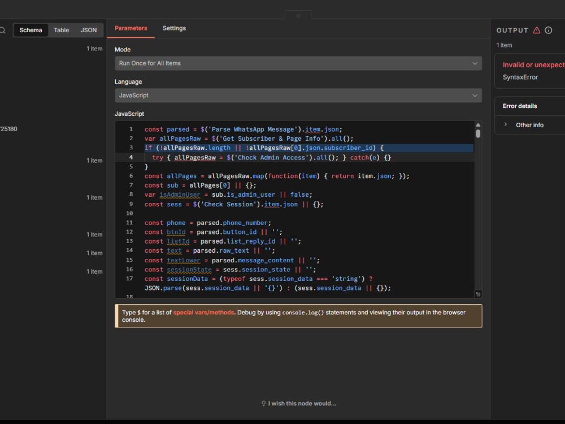Open the Mode dropdown
The image size is (565, 424).
(x=298, y=63)
